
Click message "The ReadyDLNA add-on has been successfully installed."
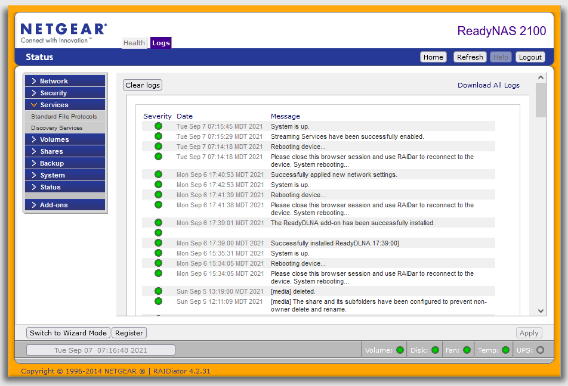tap(353, 223)
